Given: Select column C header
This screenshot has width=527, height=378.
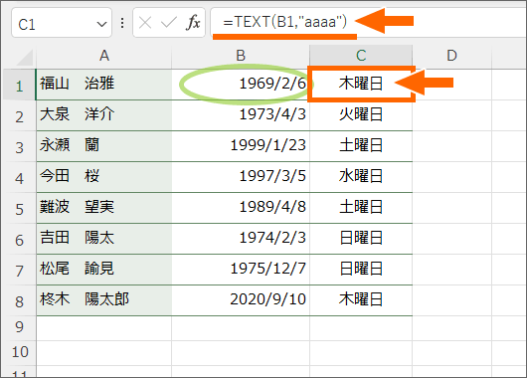Looking at the screenshot, I should (361, 56).
